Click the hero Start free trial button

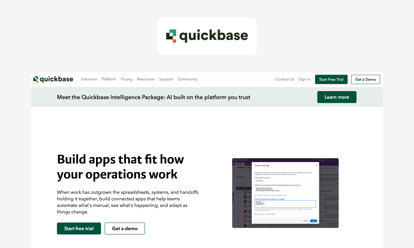coord(79,229)
